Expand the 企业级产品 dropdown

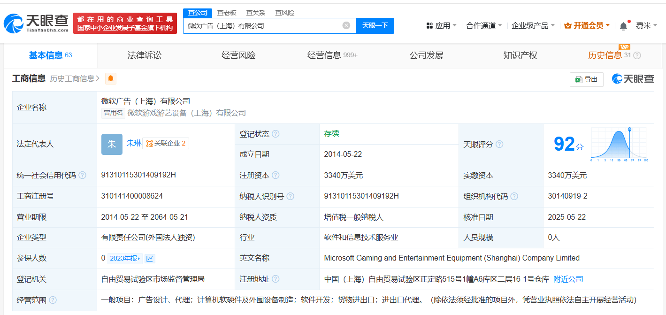(x=533, y=26)
